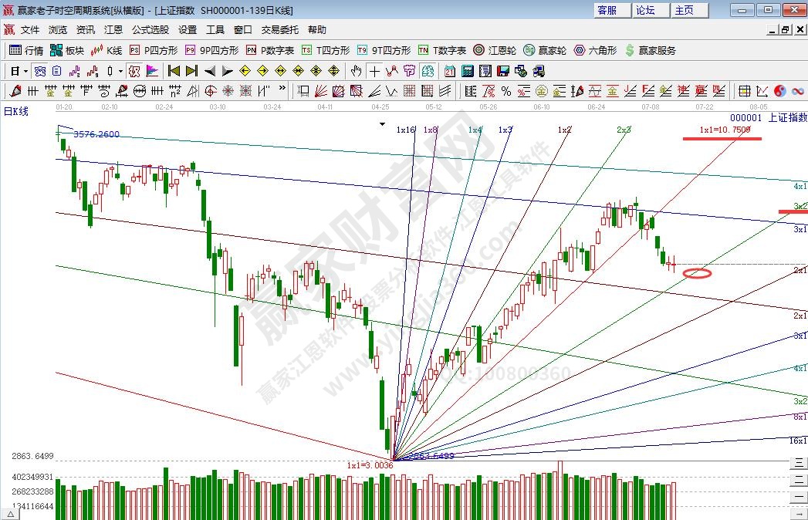The height and width of the screenshot is (520, 808).
Task: Toggle the crosshair cursor
Action: [x=374, y=71]
